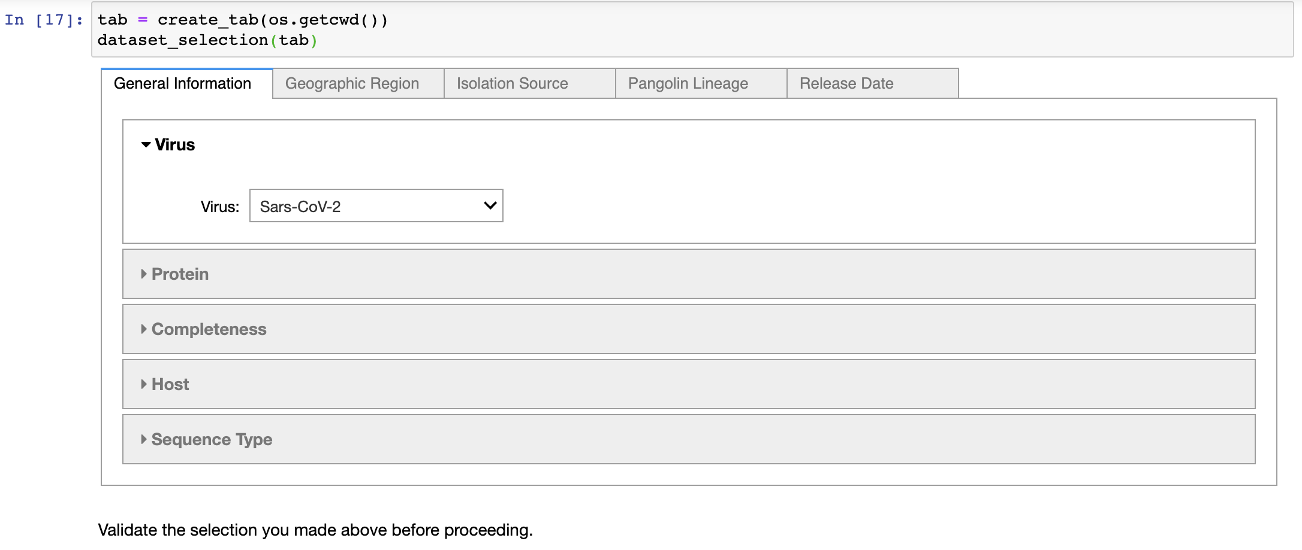
Task: Click the validation instruction text below the widget
Action: 315,530
